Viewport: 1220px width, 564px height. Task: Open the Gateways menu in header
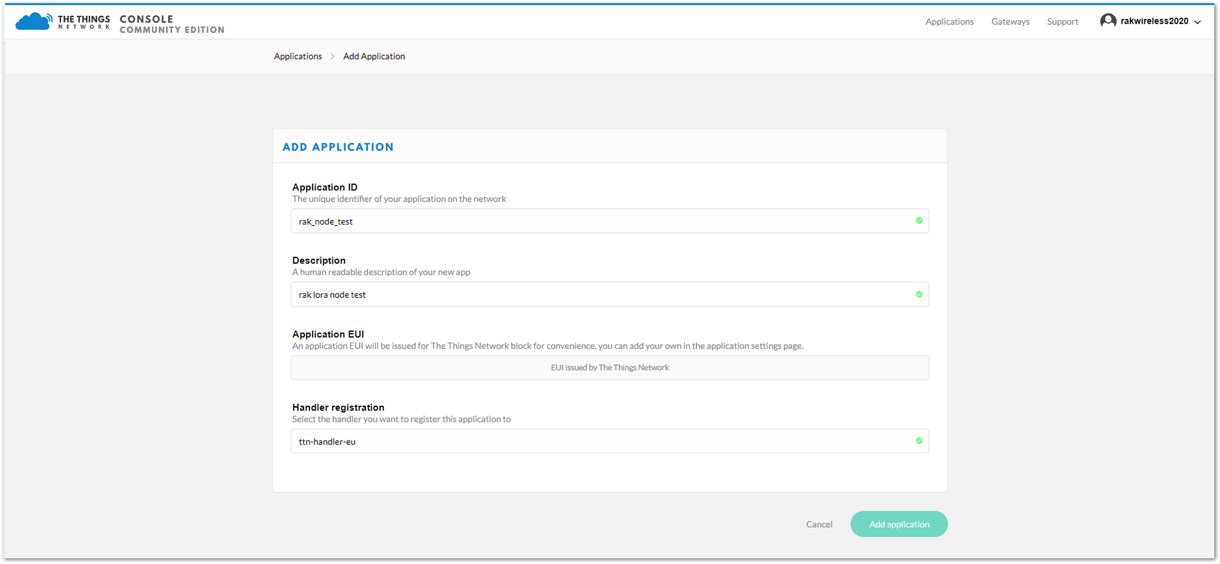click(1010, 22)
